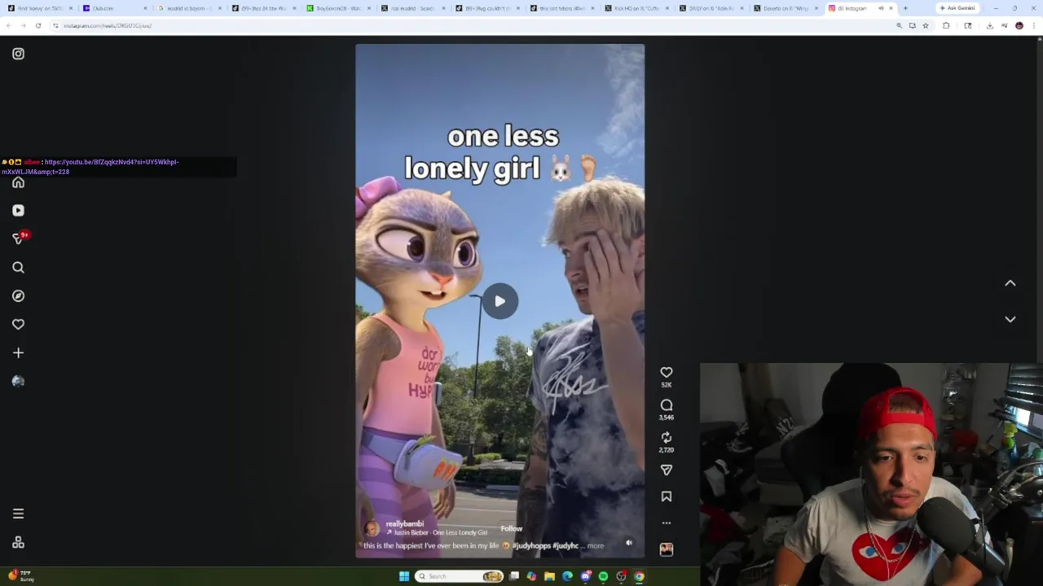
Task: Click the Instagram logo in the sidebar
Action: tap(18, 54)
